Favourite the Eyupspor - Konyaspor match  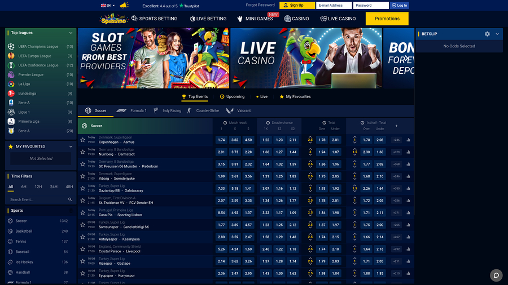[82, 273]
